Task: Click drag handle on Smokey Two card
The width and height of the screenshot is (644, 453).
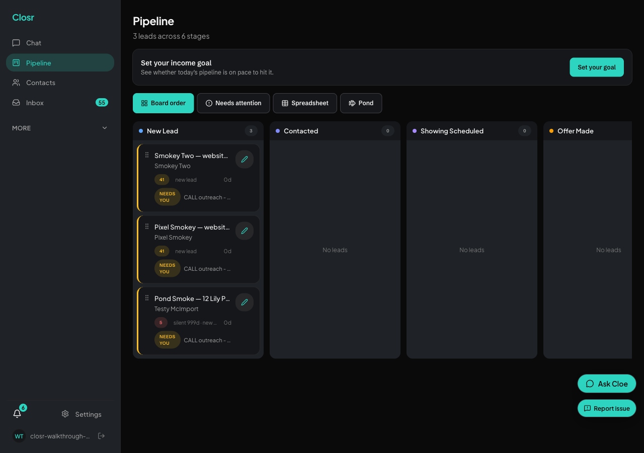Action: click(x=147, y=155)
